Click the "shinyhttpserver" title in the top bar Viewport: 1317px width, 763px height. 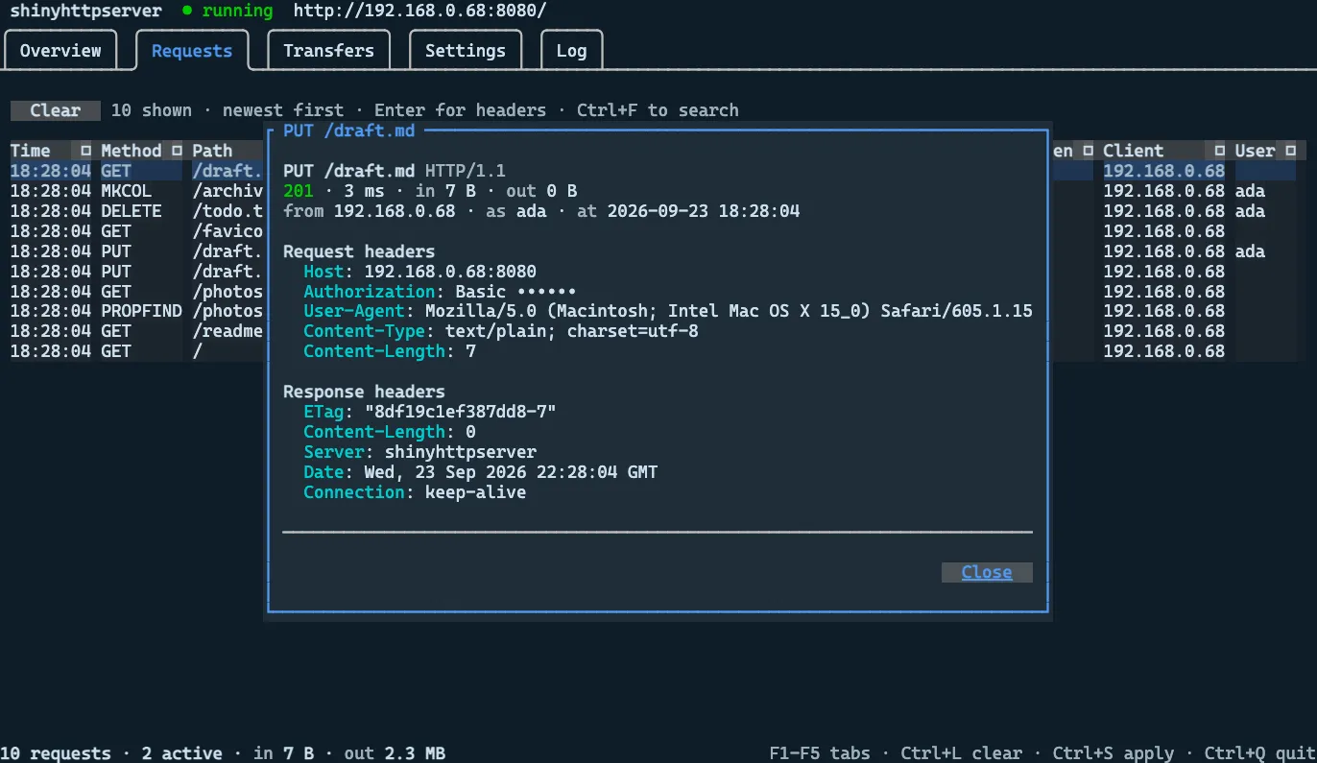pos(86,11)
